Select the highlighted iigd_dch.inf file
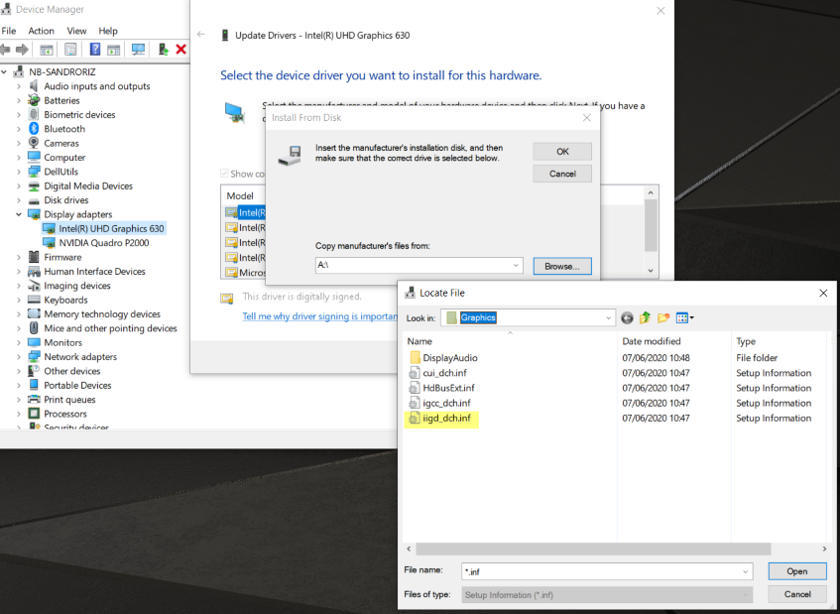The width and height of the screenshot is (840, 614). pos(446,418)
